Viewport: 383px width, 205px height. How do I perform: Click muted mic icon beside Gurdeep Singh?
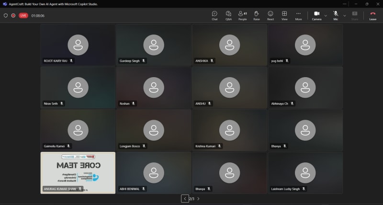(144, 61)
